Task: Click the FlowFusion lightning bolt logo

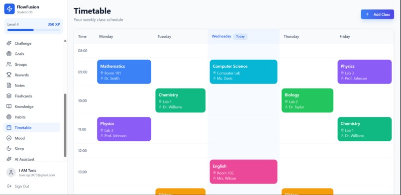Action: point(9,9)
